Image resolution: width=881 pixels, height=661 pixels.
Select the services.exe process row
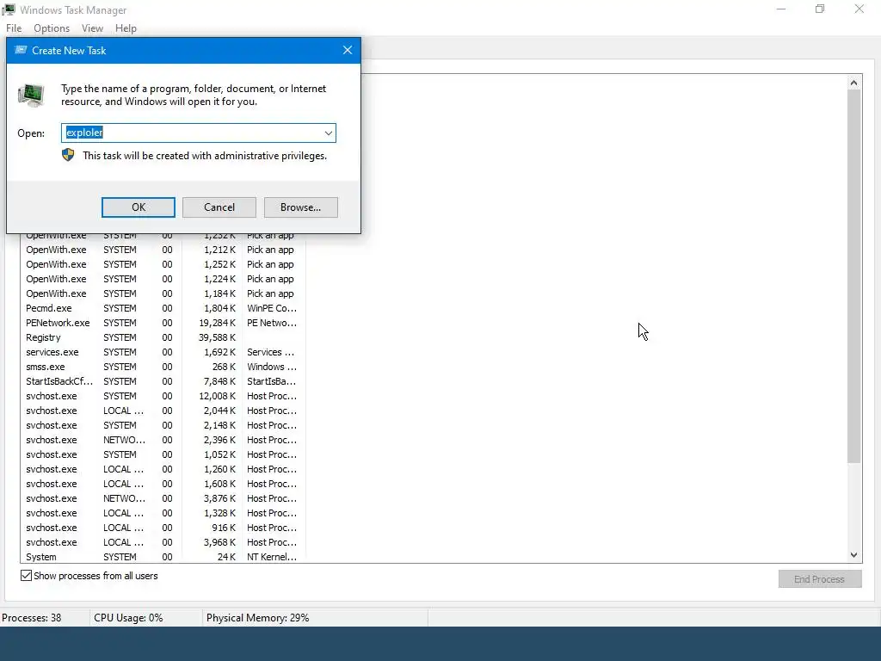pos(163,352)
